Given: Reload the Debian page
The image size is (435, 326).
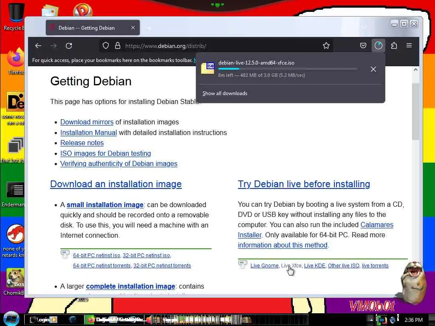Looking at the screenshot, I should point(69,46).
